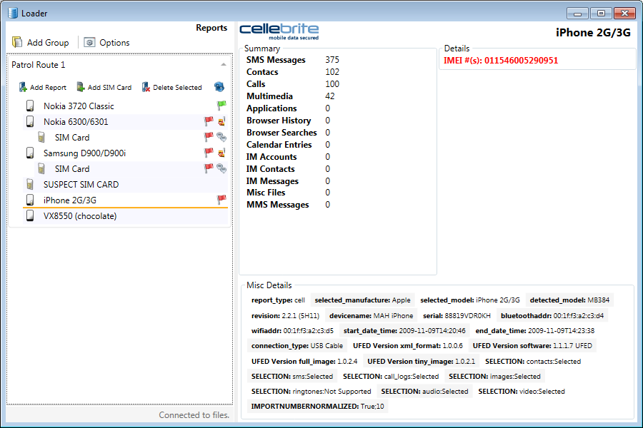The width and height of the screenshot is (643, 428).
Task: Click the revision: 2.2.1 (5H11) entry
Action: point(285,316)
